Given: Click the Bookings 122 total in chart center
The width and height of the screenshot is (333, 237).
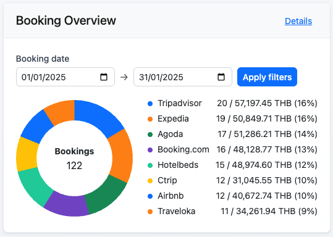Looking at the screenshot, I should click(74, 158).
